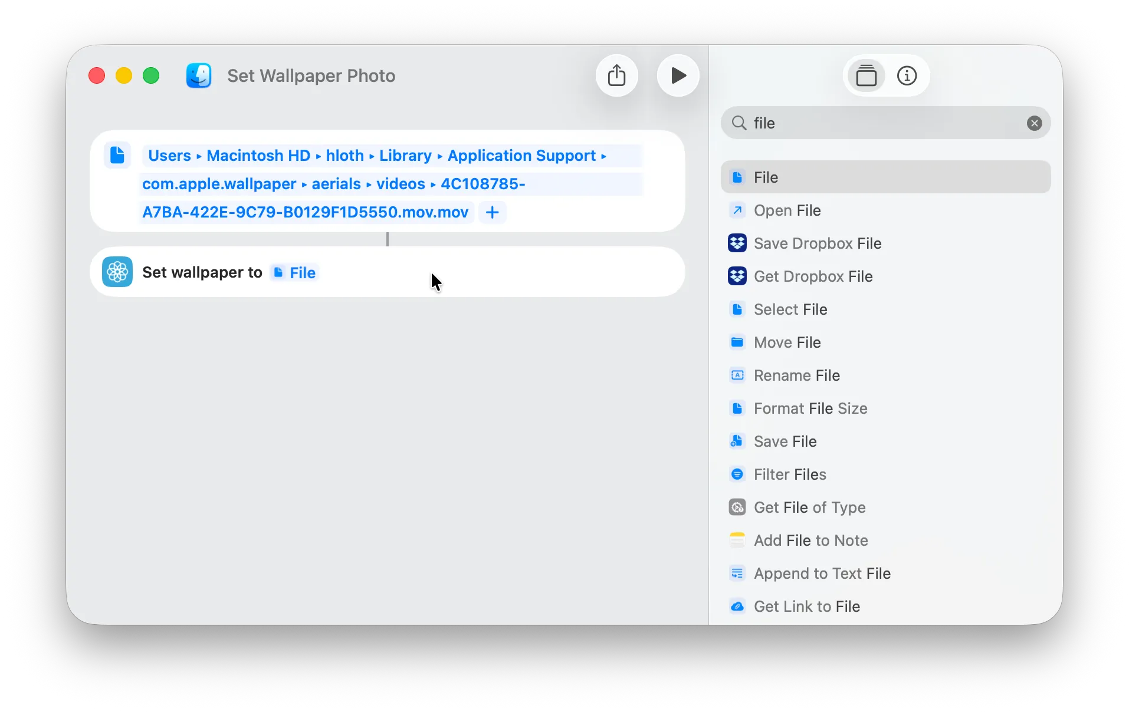
Task: Close the window with the red button
Action: 97,75
